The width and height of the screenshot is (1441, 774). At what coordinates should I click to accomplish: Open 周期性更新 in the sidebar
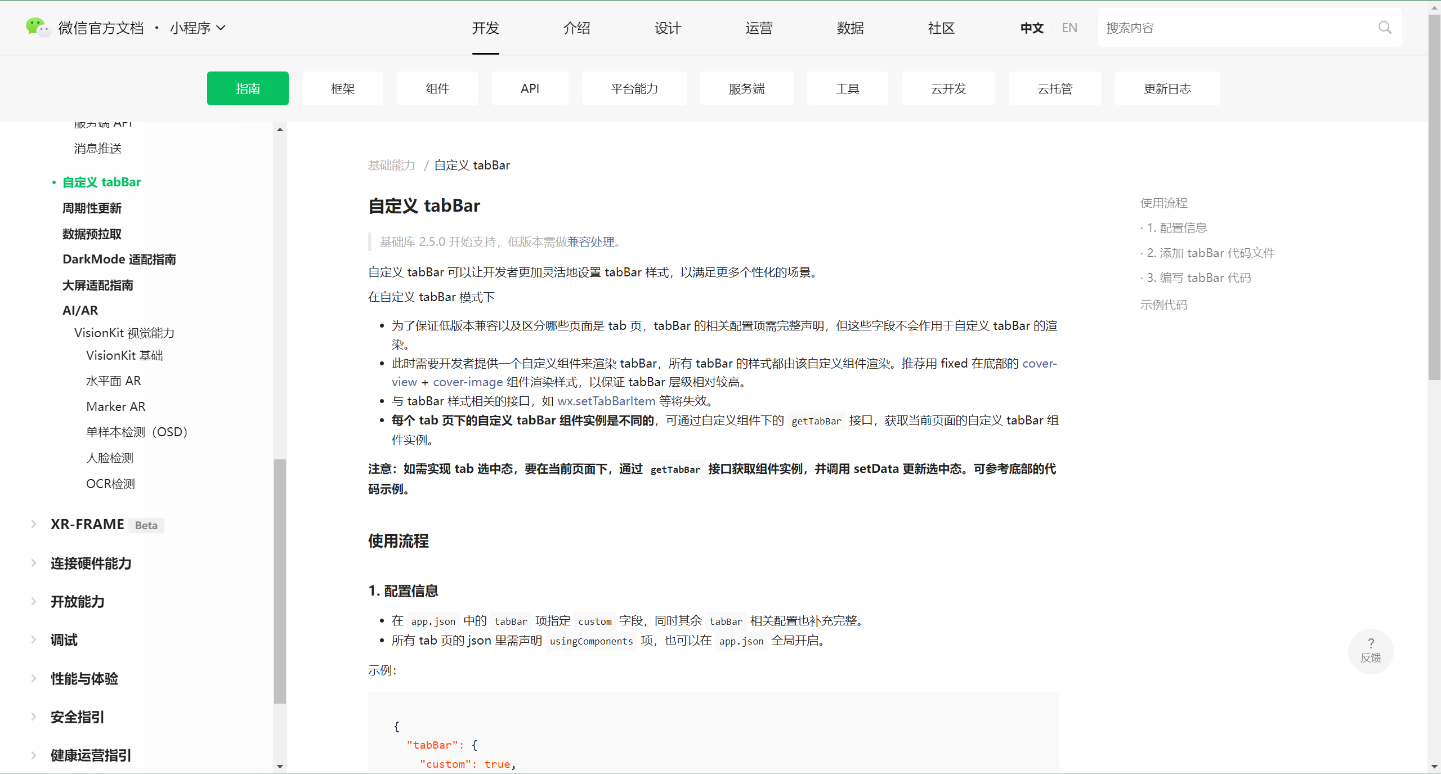coord(92,208)
